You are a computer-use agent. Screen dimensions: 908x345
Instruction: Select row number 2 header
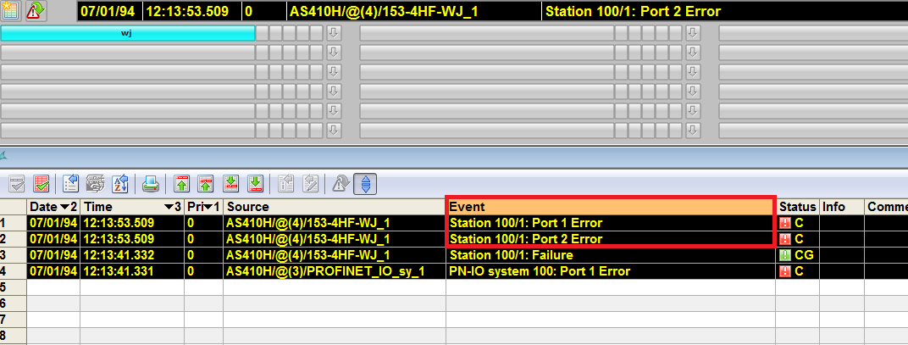[x=14, y=239]
